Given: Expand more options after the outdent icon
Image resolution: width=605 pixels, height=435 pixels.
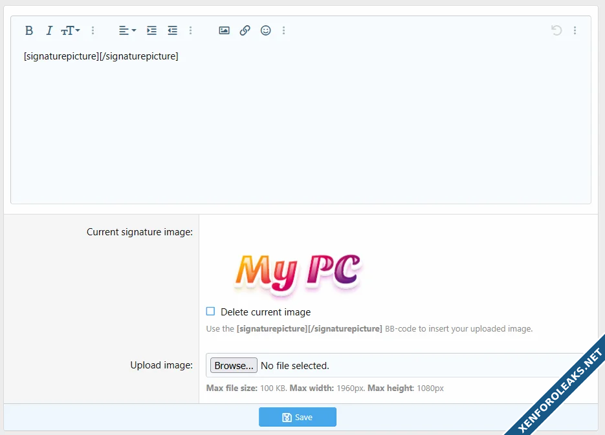Looking at the screenshot, I should [x=190, y=30].
